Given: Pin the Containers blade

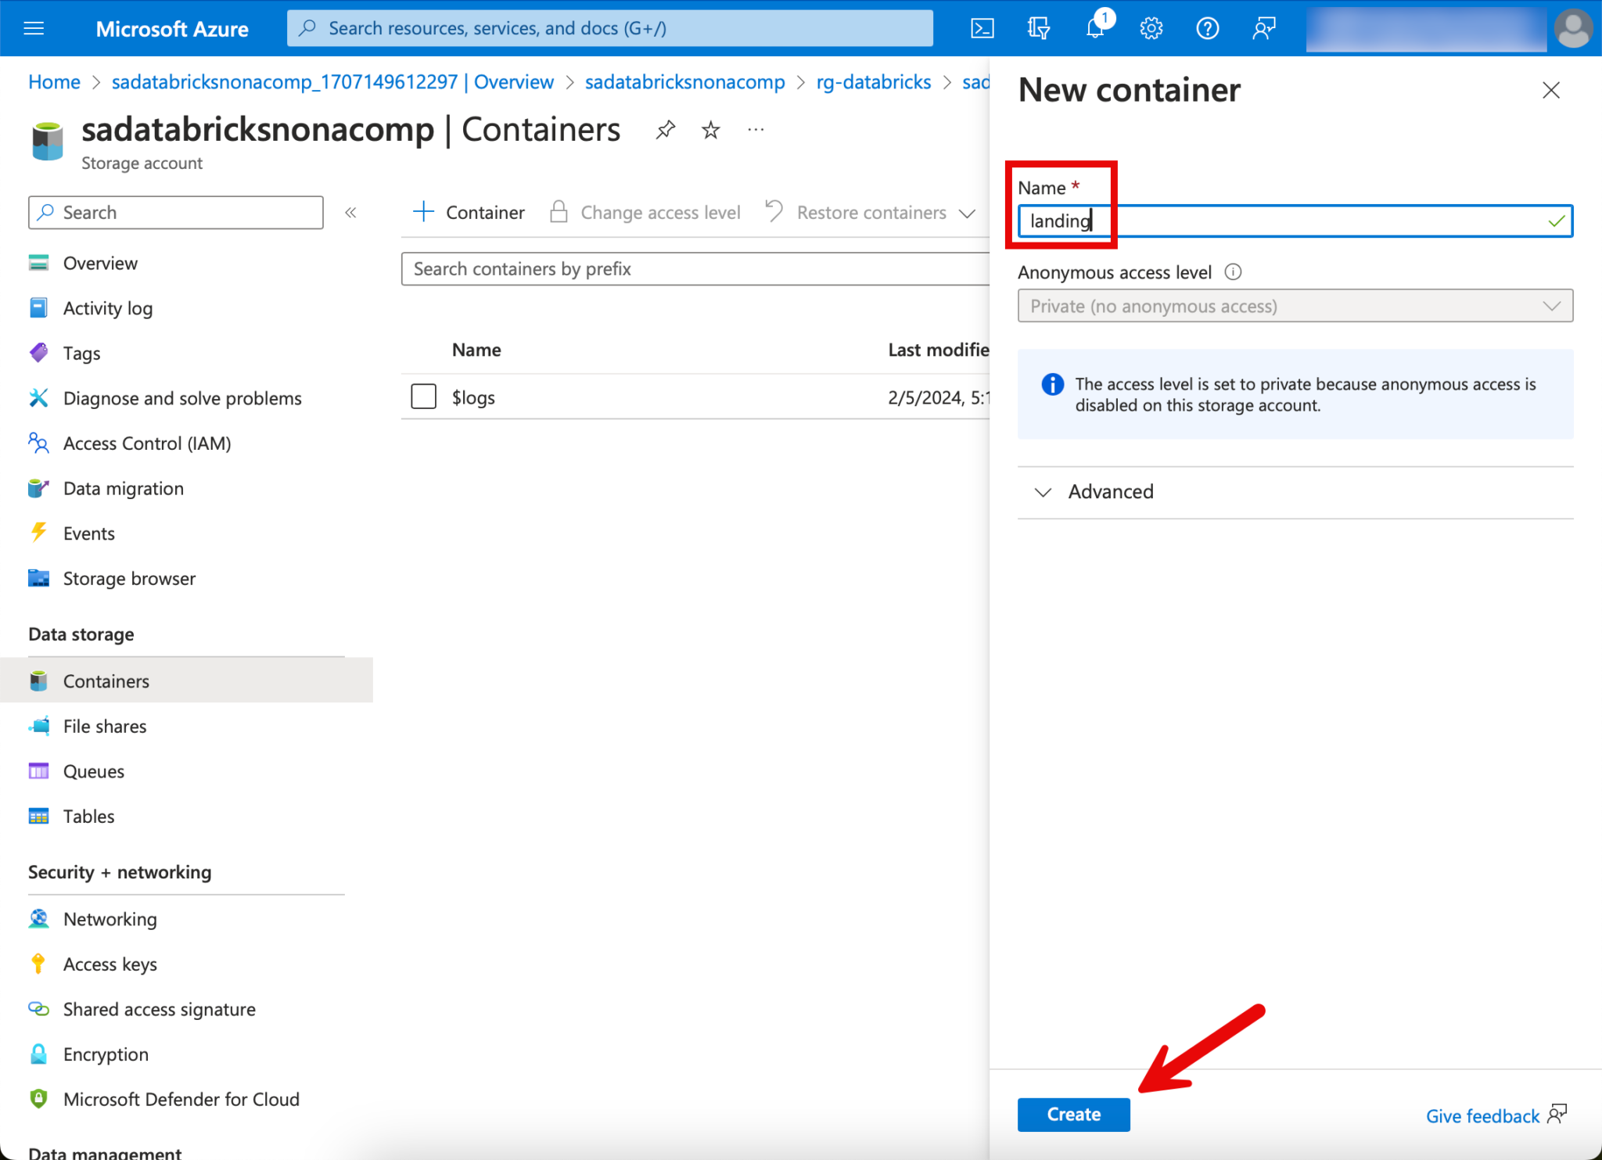Looking at the screenshot, I should point(665,130).
